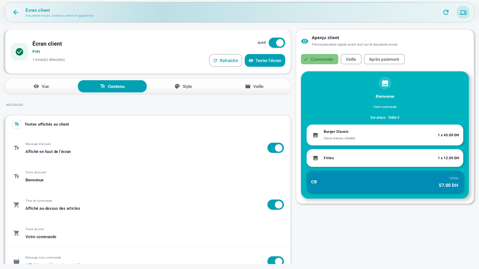Image resolution: width=479 pixels, height=269 pixels.
Task: Click the back arrow icon
Action: 16,12
